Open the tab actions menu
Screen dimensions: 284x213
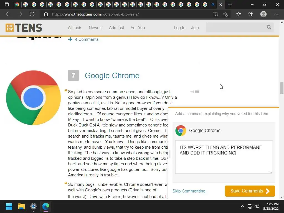click(x=7, y=4)
